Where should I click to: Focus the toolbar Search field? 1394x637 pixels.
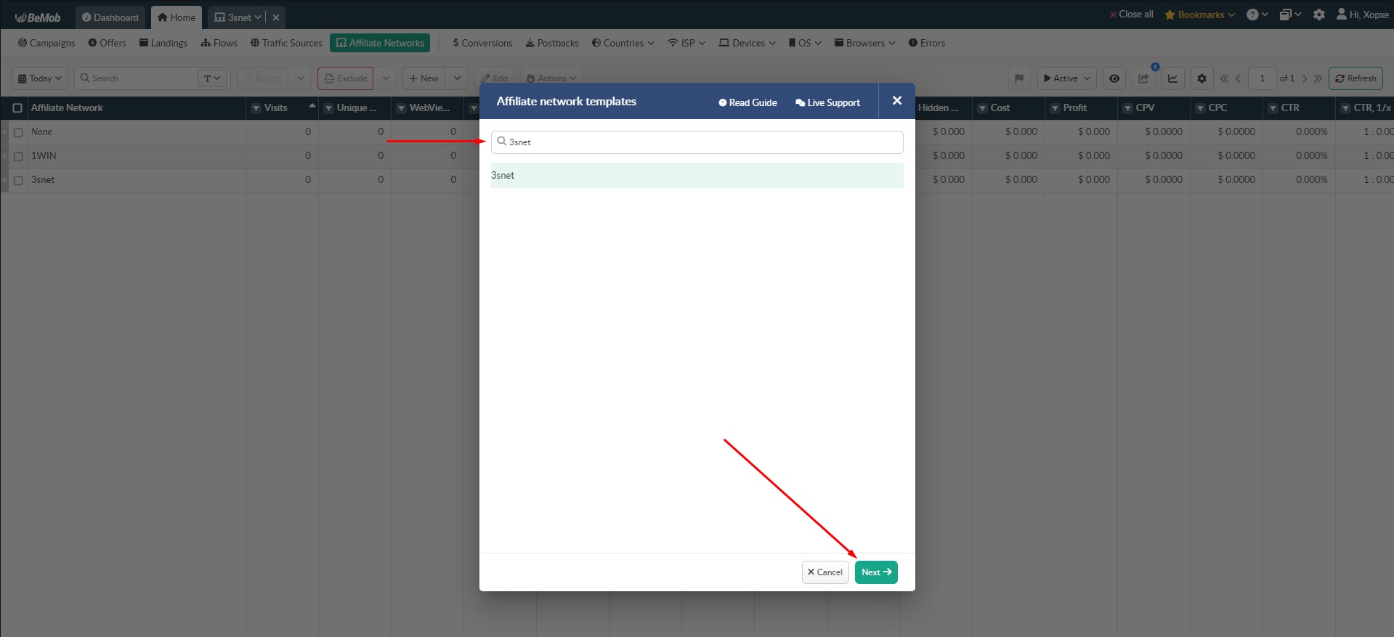138,78
